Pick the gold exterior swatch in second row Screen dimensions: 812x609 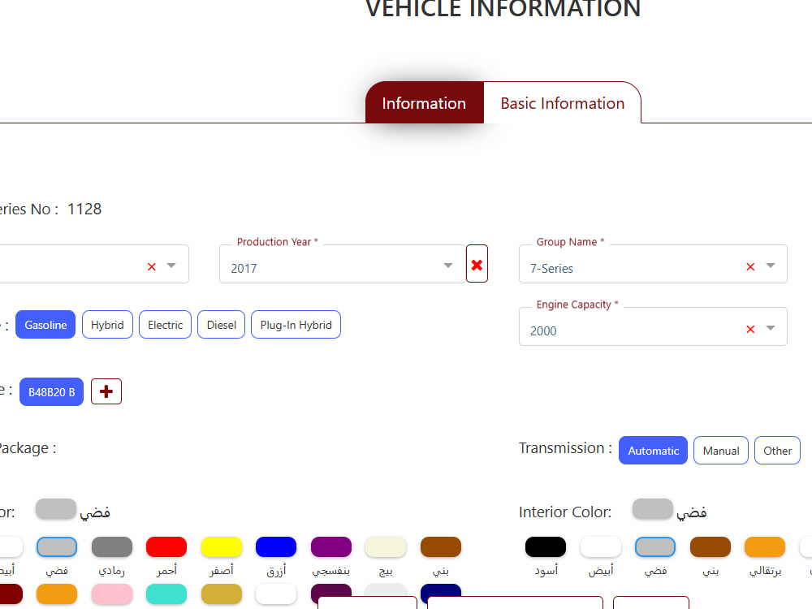[221, 594]
